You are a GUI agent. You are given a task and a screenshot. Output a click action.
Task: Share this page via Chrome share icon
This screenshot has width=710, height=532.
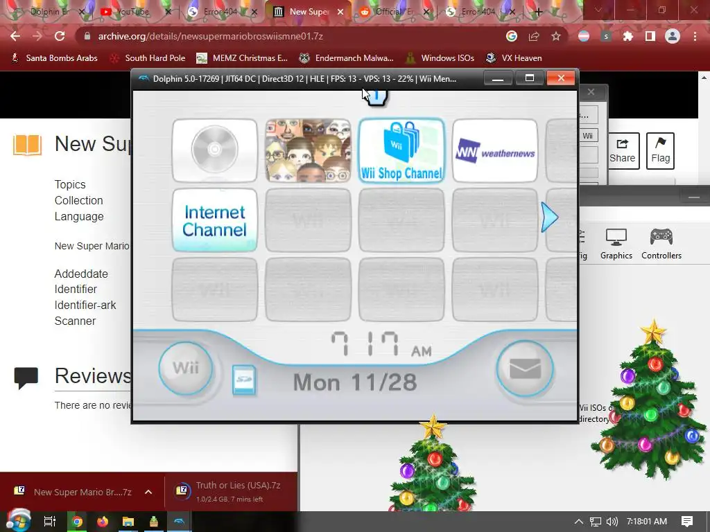point(534,36)
